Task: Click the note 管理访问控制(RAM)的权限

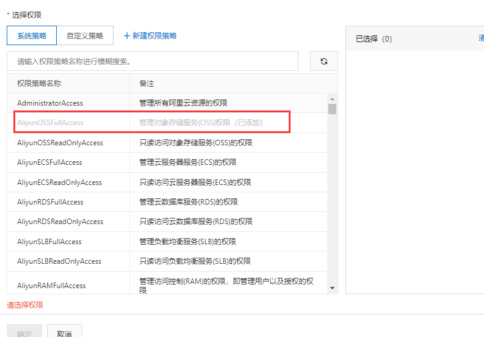Action: tap(226, 286)
